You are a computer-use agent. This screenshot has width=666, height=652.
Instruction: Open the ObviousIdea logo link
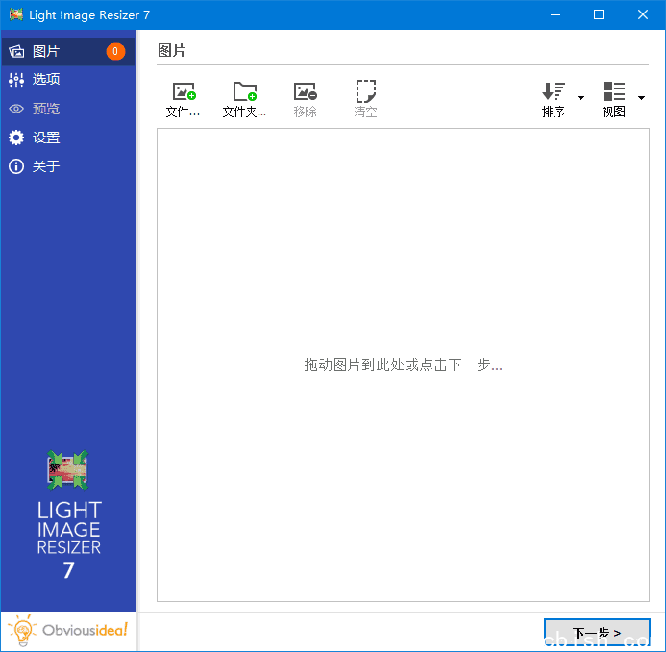point(68,631)
